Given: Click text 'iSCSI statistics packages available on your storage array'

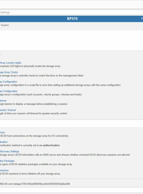Looking at the screenshot, I should 42,164.
